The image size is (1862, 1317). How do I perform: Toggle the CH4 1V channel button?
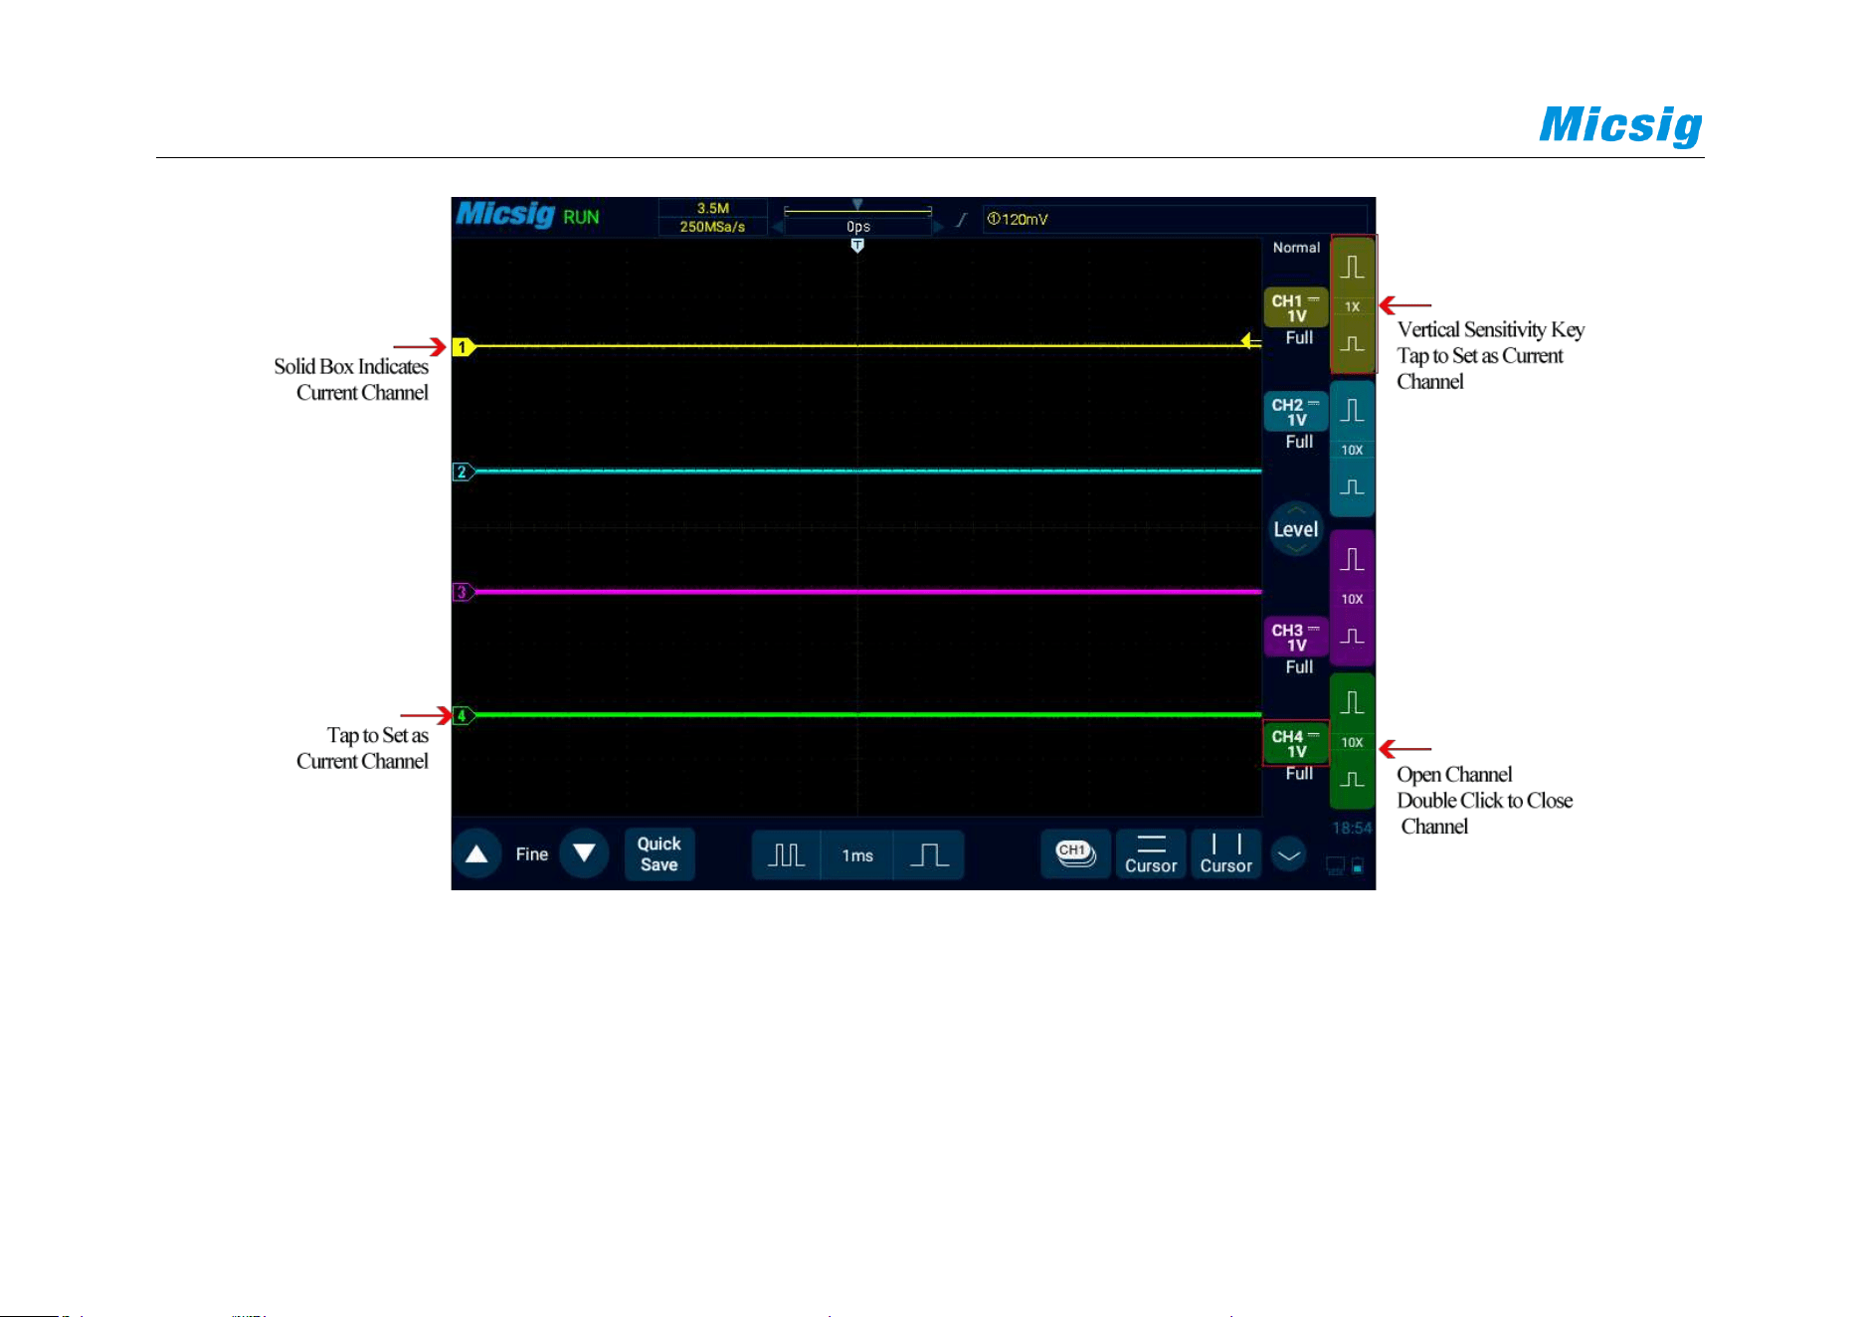pyautogui.click(x=1296, y=743)
